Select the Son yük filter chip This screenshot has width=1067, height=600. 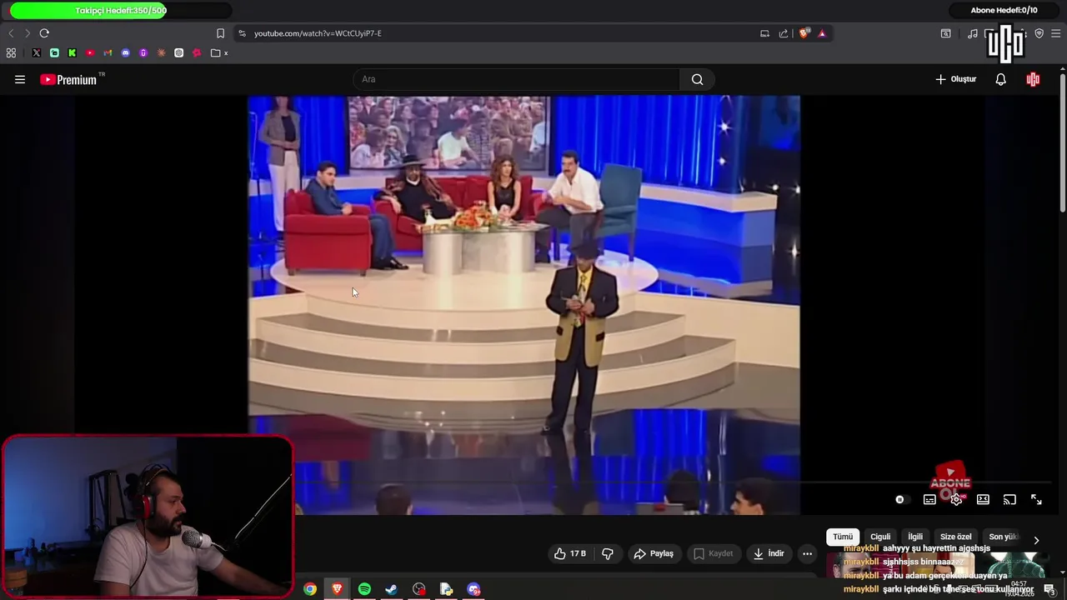click(1004, 537)
